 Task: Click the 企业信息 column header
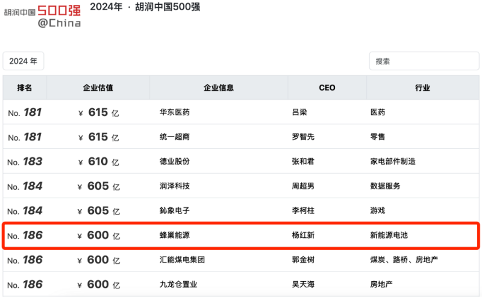[219, 88]
